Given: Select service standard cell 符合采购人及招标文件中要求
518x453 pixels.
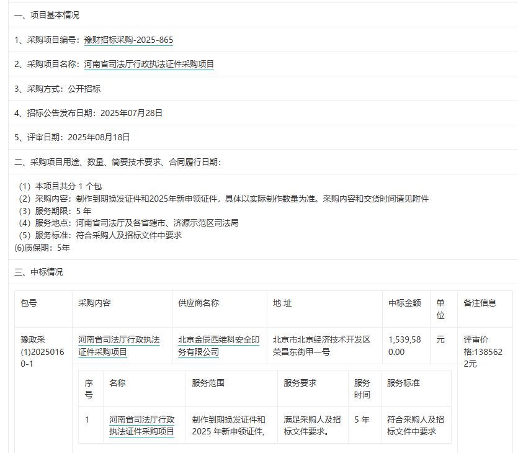Looking at the screenshot, I should [x=416, y=425].
